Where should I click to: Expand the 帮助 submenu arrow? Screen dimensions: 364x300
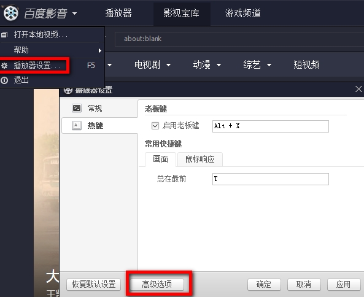(x=100, y=50)
